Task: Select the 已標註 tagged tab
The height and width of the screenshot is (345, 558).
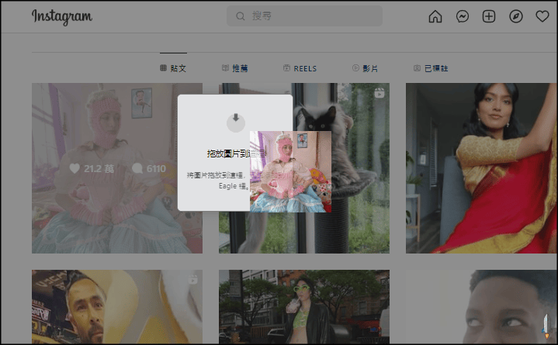Action: click(431, 68)
